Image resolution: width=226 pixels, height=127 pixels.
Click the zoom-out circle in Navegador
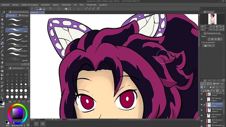[x=211, y=26]
